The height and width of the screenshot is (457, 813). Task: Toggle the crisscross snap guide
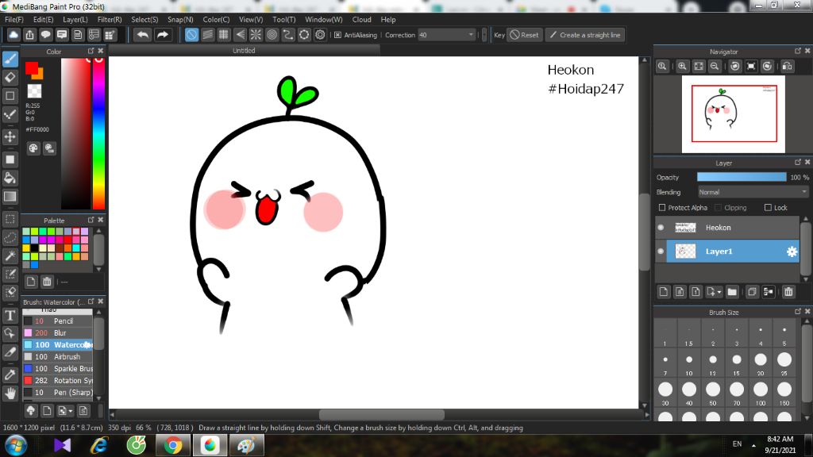click(223, 35)
